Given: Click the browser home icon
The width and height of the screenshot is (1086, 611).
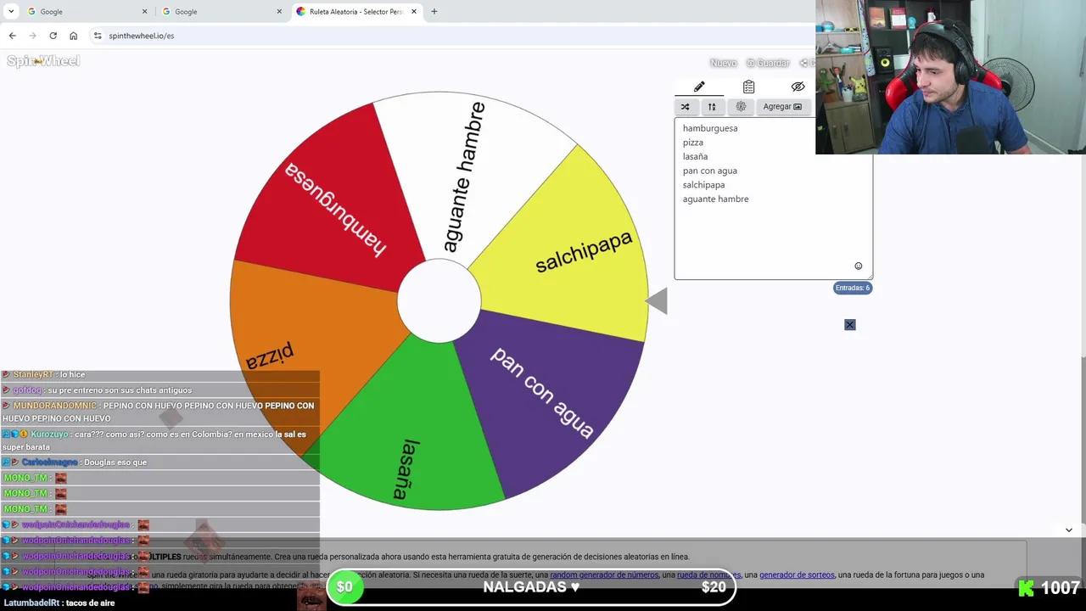Looking at the screenshot, I should click(x=74, y=36).
